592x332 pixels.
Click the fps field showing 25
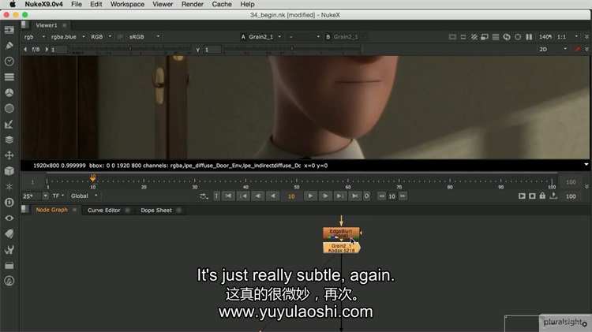[x=32, y=196]
